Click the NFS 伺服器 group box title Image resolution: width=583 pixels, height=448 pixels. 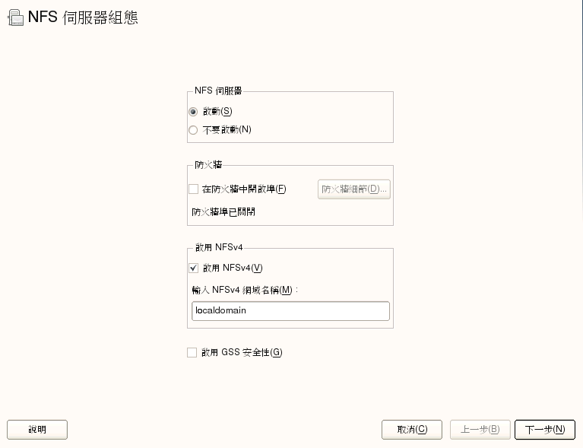(219, 91)
